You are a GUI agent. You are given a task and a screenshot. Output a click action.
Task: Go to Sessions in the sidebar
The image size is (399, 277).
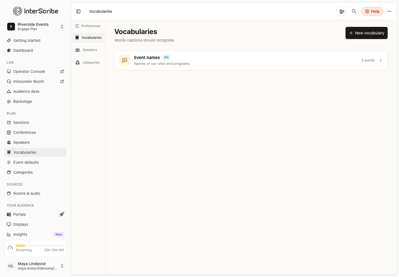click(x=35, y=122)
